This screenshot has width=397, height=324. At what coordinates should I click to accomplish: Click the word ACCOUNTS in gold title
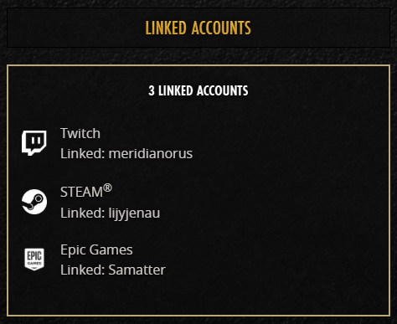pyautogui.click(x=221, y=28)
